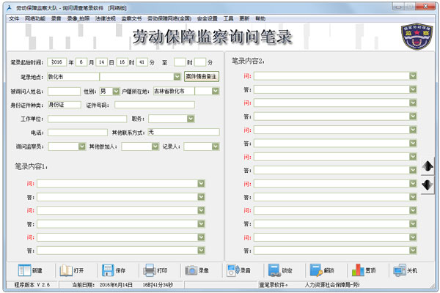Click the 案件情由备注 button
The image size is (440, 293).
pyautogui.click(x=202, y=76)
